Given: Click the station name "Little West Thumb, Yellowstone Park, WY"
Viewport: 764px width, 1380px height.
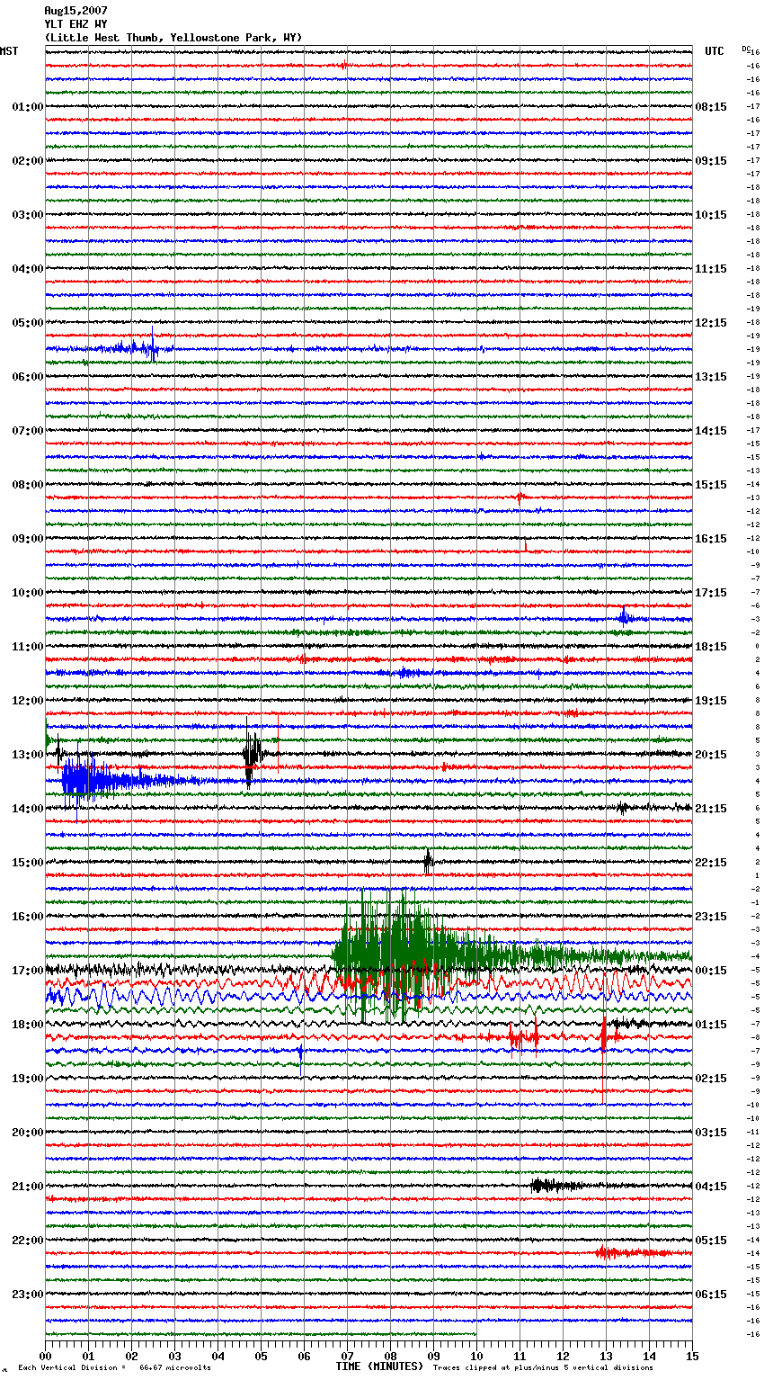Looking at the screenshot, I should (x=173, y=38).
